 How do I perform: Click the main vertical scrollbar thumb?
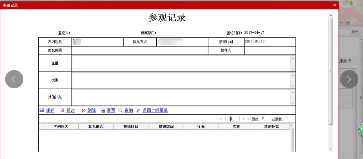point(331,71)
